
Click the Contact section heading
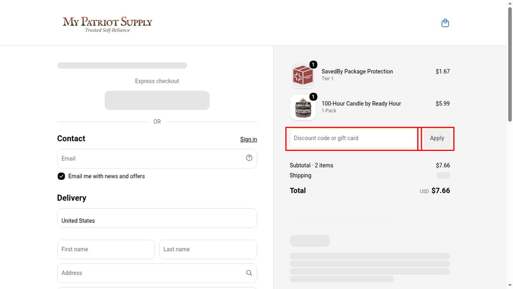(x=71, y=139)
